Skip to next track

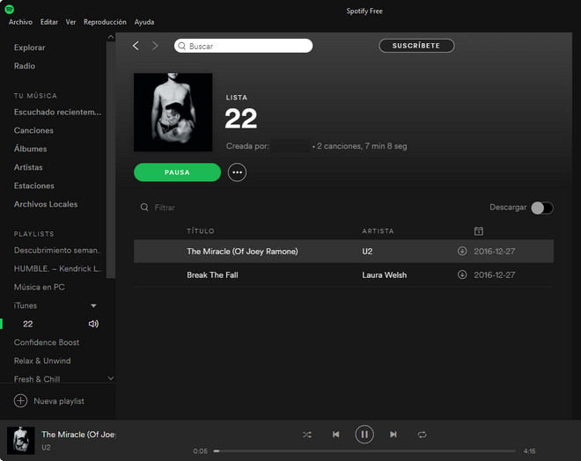393,435
